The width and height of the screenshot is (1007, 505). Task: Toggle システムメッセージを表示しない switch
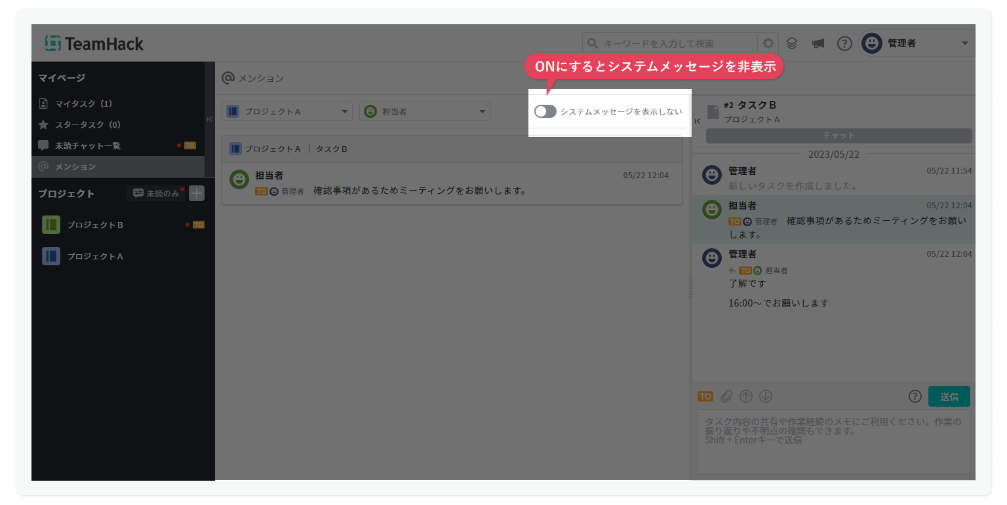tap(545, 111)
